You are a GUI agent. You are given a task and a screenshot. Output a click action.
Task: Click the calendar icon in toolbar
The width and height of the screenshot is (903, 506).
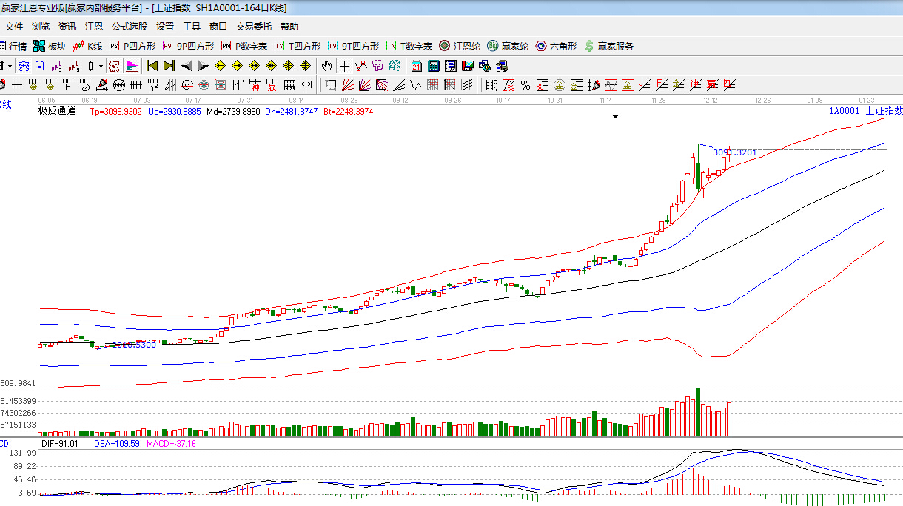(x=417, y=65)
